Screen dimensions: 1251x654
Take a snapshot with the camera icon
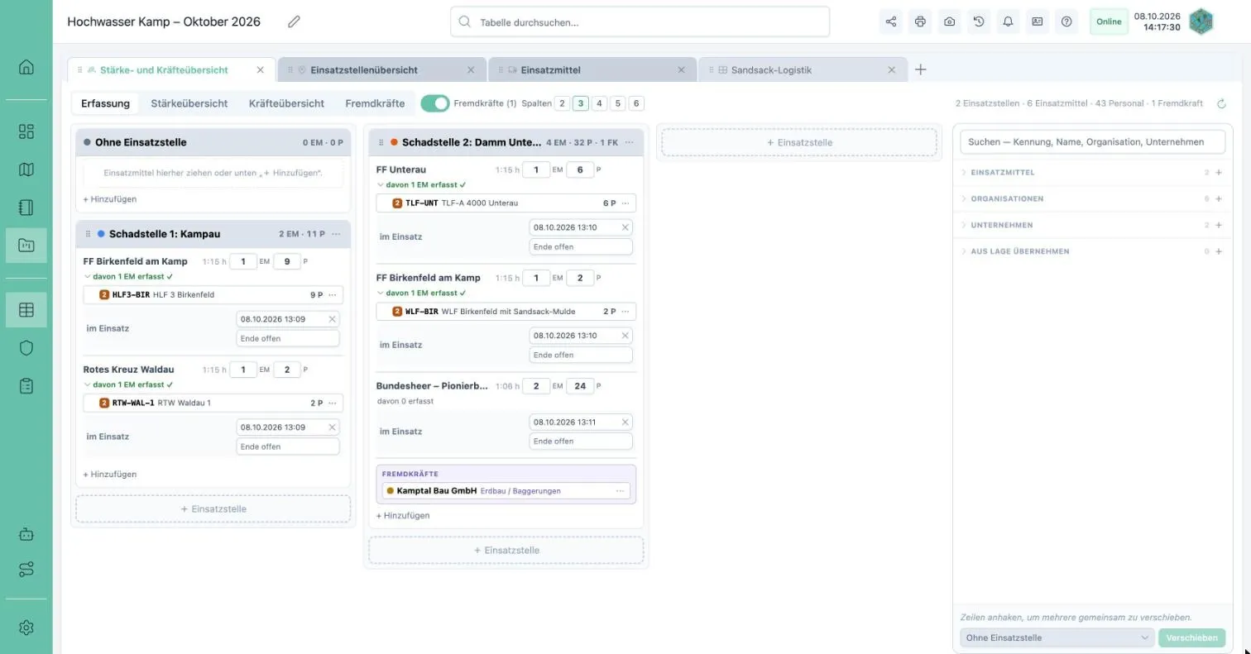[x=949, y=22]
